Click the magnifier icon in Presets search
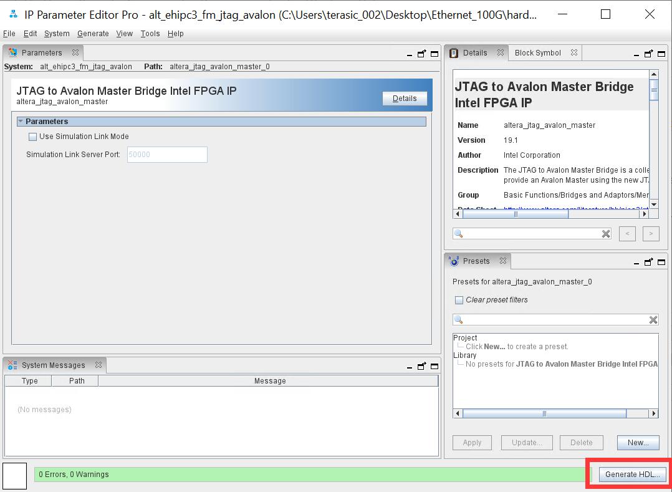 pyautogui.click(x=459, y=320)
